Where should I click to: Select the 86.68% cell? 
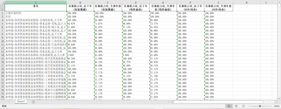pos(163,45)
